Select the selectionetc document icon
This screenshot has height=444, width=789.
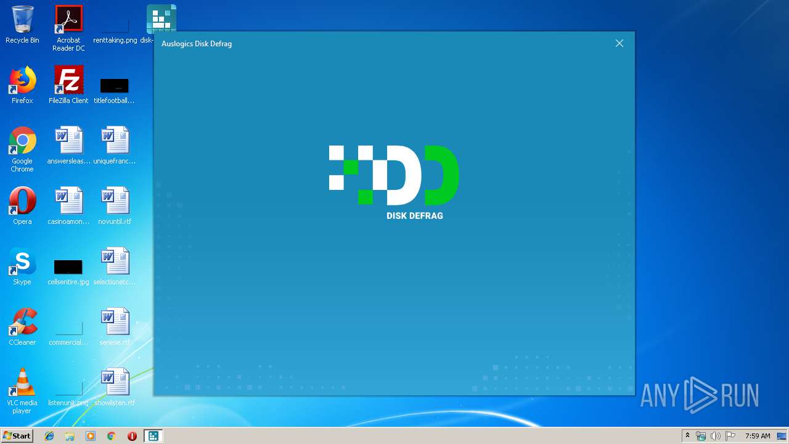click(115, 266)
